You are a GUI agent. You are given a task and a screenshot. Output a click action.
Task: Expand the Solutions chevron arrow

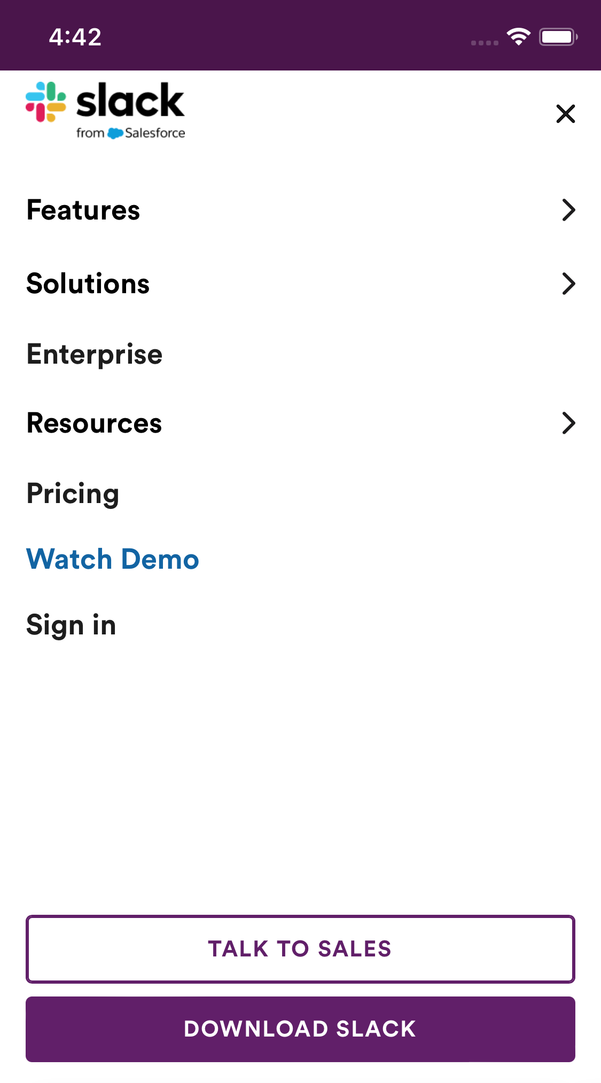[x=568, y=284]
